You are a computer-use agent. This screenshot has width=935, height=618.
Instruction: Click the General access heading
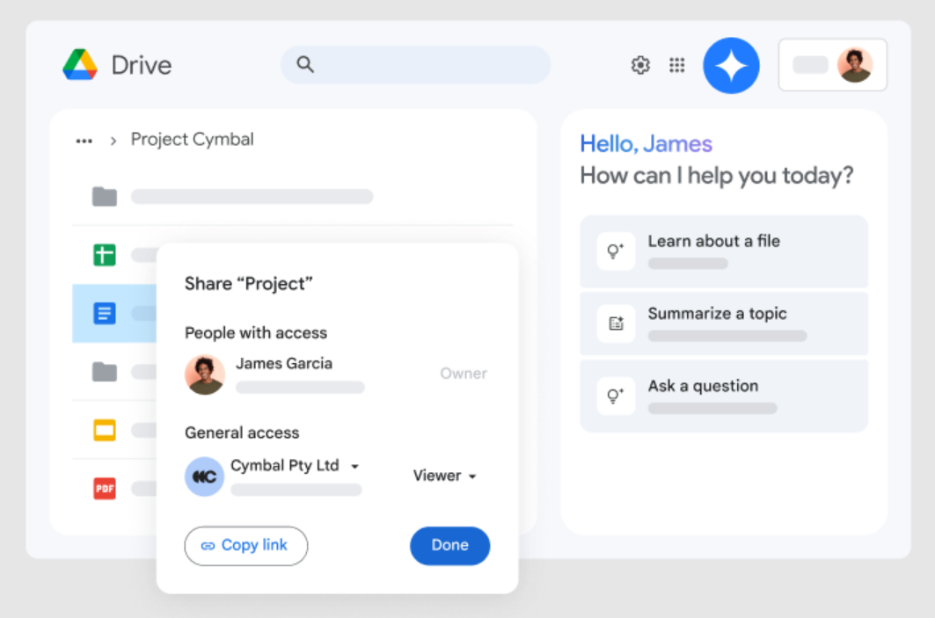coord(242,433)
